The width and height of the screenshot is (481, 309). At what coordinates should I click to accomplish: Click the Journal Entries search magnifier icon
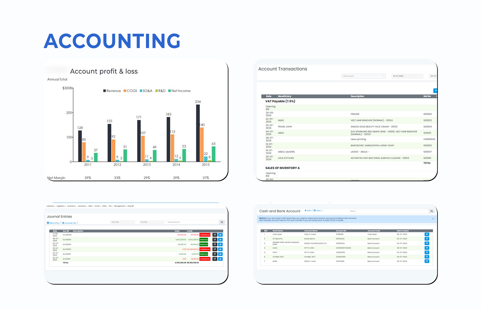click(x=222, y=222)
